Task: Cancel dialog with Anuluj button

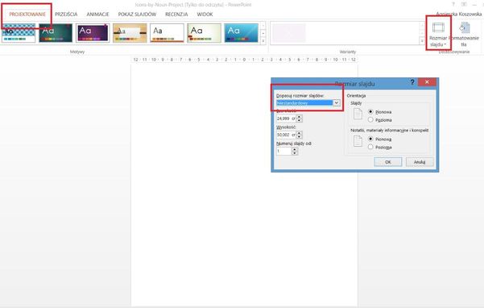Action: [x=420, y=162]
